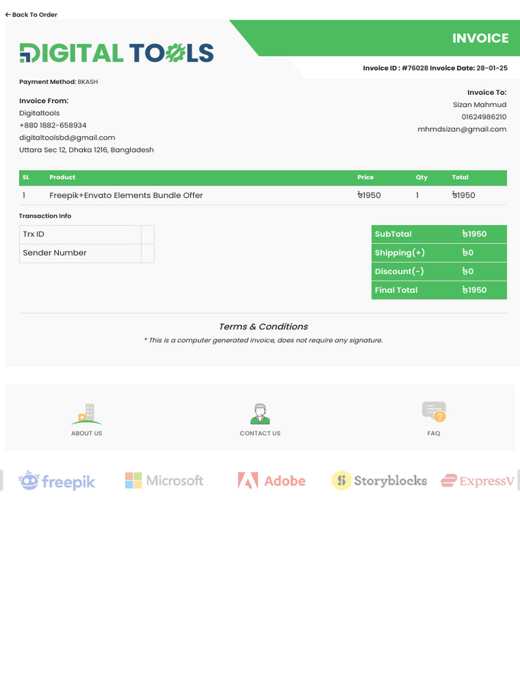The height and width of the screenshot is (694, 520).
Task: Select the Microsoft brand logo
Action: 164,481
